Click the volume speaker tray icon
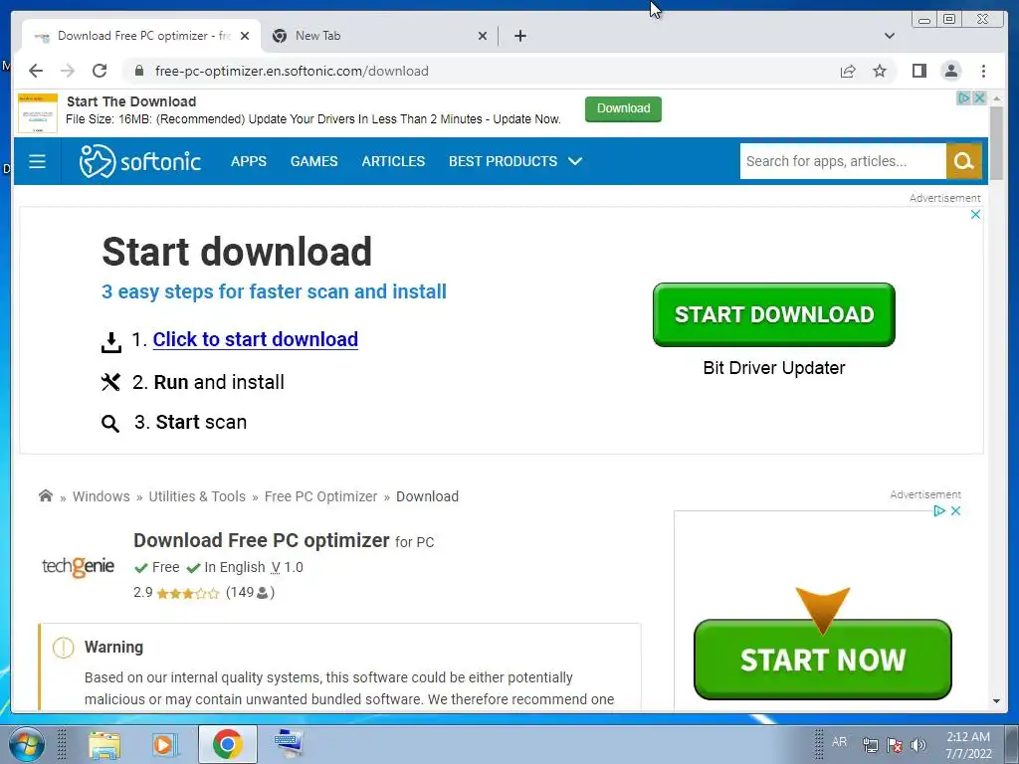 (918, 744)
